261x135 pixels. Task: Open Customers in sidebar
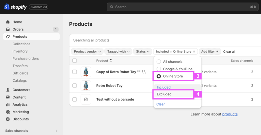point(21,90)
